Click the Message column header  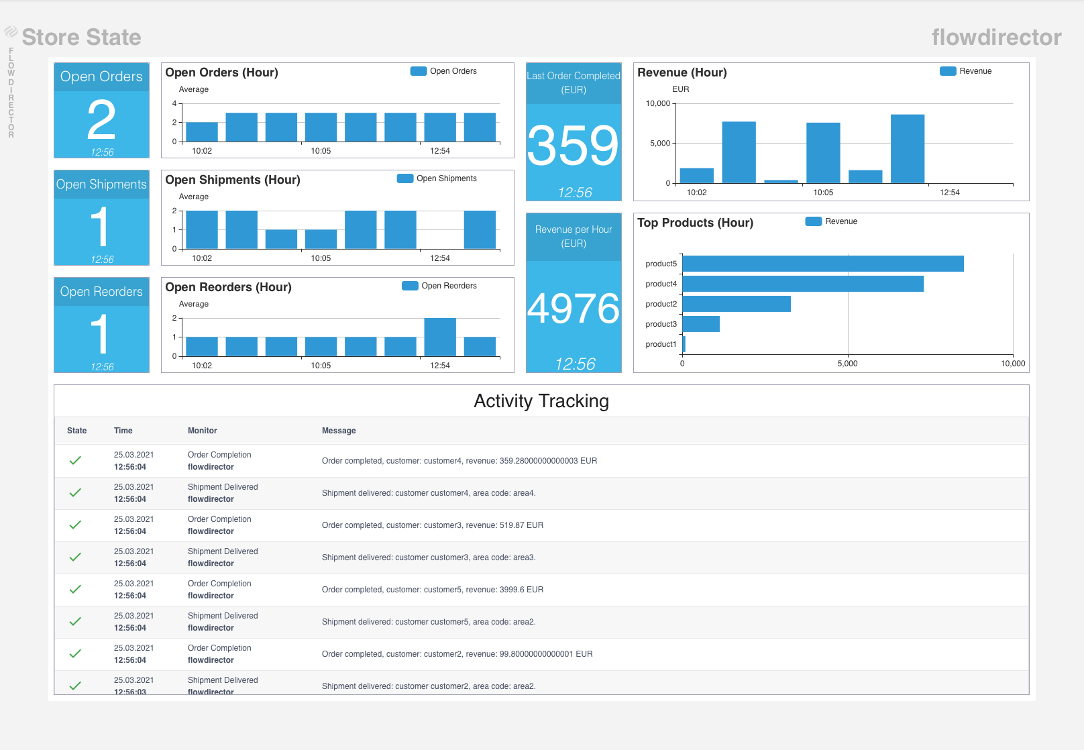click(339, 431)
